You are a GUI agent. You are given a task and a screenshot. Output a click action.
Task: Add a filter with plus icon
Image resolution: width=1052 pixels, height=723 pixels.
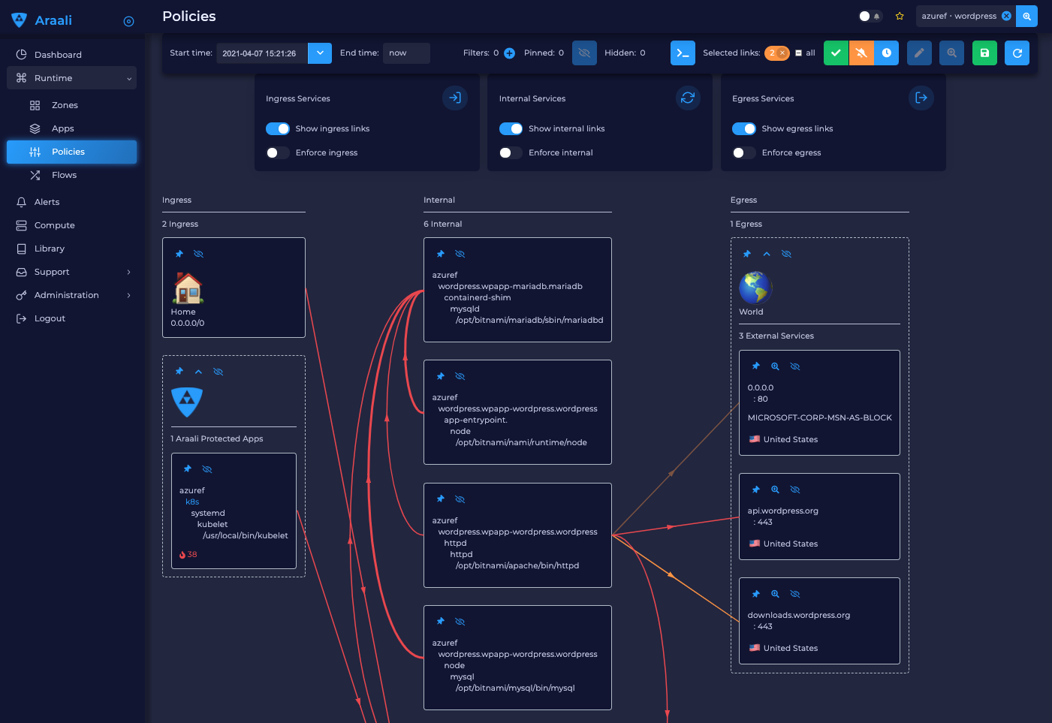[x=509, y=53]
